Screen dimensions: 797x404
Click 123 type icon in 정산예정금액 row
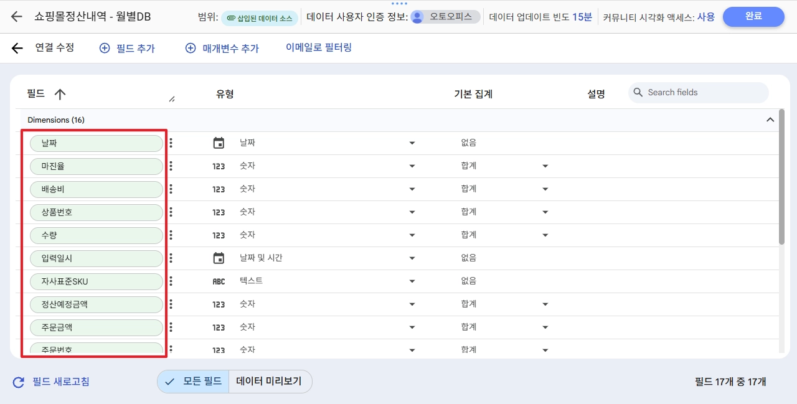coord(219,304)
